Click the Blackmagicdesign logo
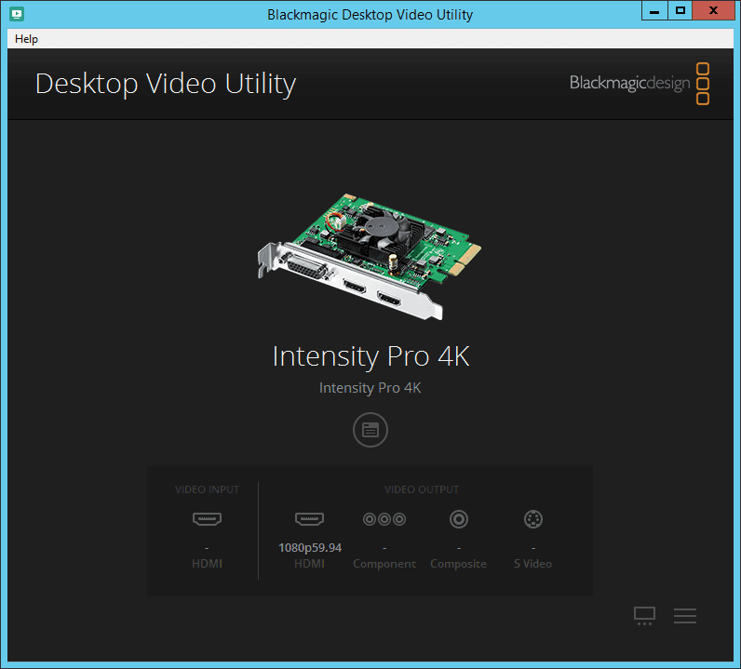741x669 pixels. click(640, 84)
